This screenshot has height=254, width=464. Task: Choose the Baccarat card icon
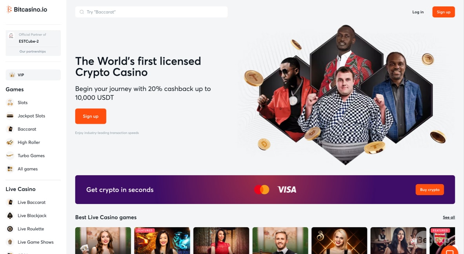pyautogui.click(x=10, y=129)
